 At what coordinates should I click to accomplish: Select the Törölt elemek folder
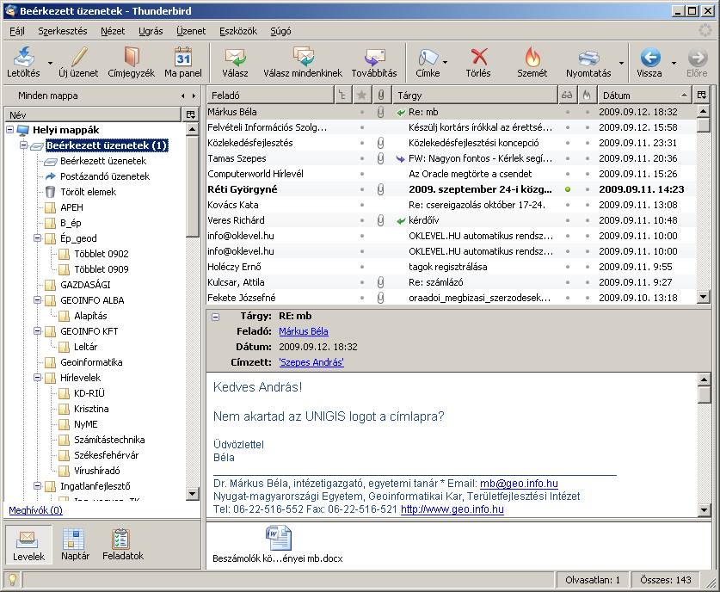[88, 192]
